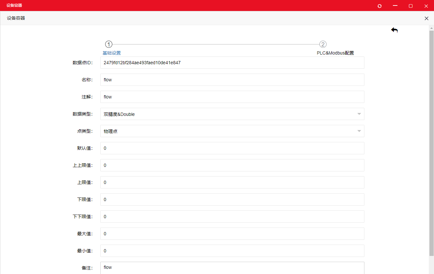The width and height of the screenshot is (434, 274).
Task: Select the 下下限值 field
Action: (232, 217)
